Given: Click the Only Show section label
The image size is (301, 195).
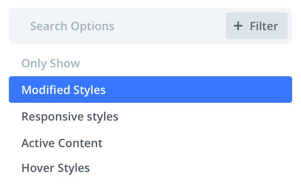Looking at the screenshot, I should [x=50, y=63].
